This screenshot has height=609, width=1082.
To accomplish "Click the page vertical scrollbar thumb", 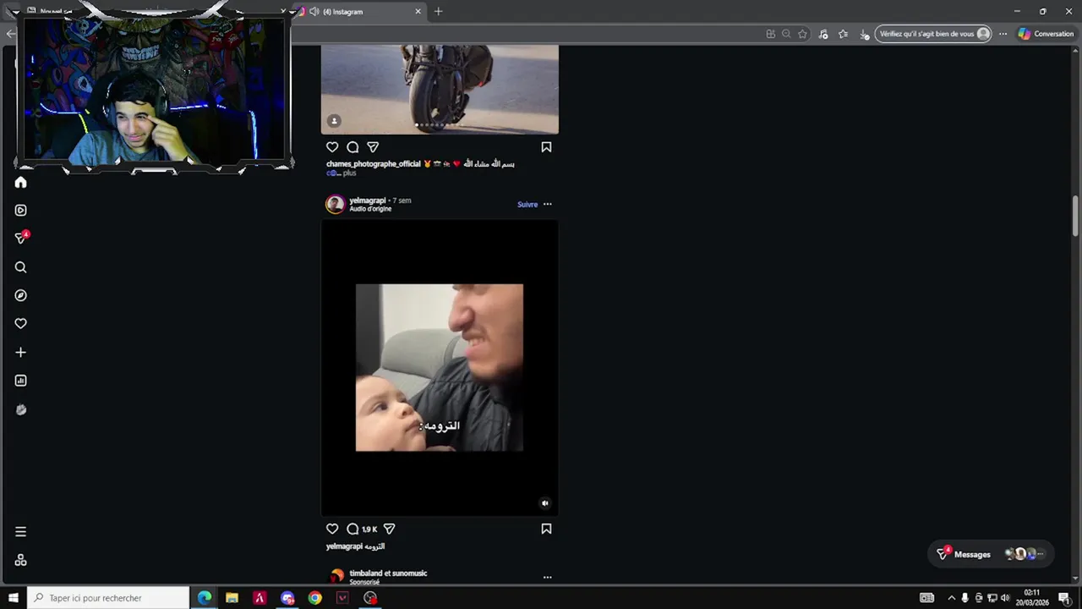I will (x=1075, y=216).
